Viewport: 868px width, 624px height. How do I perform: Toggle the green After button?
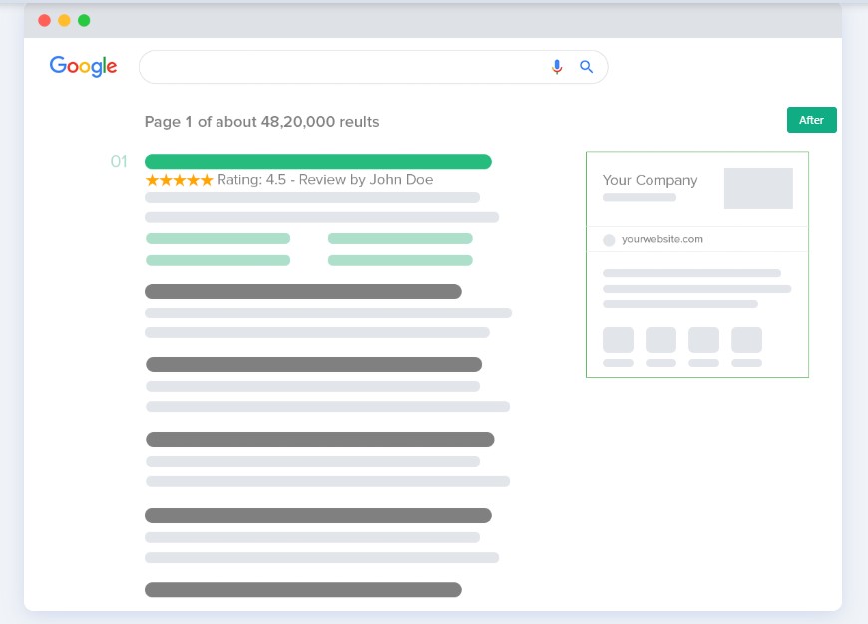click(x=811, y=120)
